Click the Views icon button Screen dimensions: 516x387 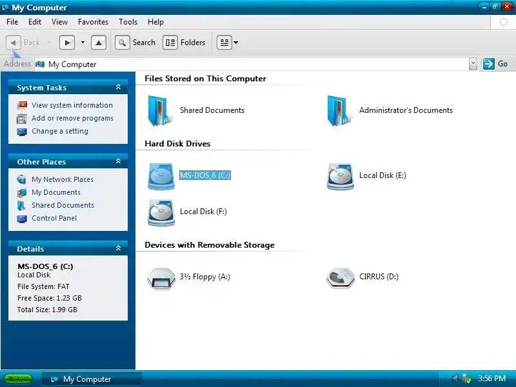point(224,43)
